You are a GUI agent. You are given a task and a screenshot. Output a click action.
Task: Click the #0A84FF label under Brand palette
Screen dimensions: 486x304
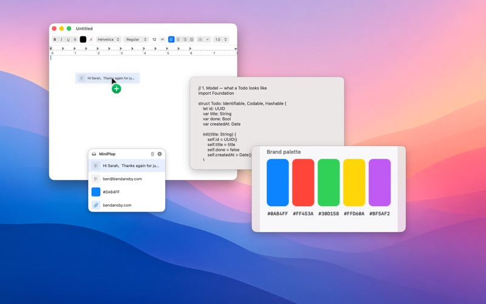(278, 214)
